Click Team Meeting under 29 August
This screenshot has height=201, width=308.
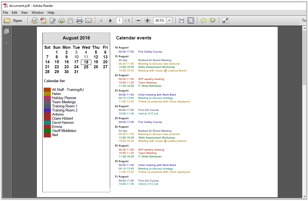click(x=147, y=153)
